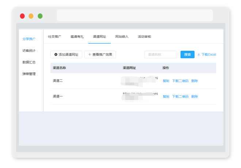Click the yellow window dot

[x=31, y=16]
